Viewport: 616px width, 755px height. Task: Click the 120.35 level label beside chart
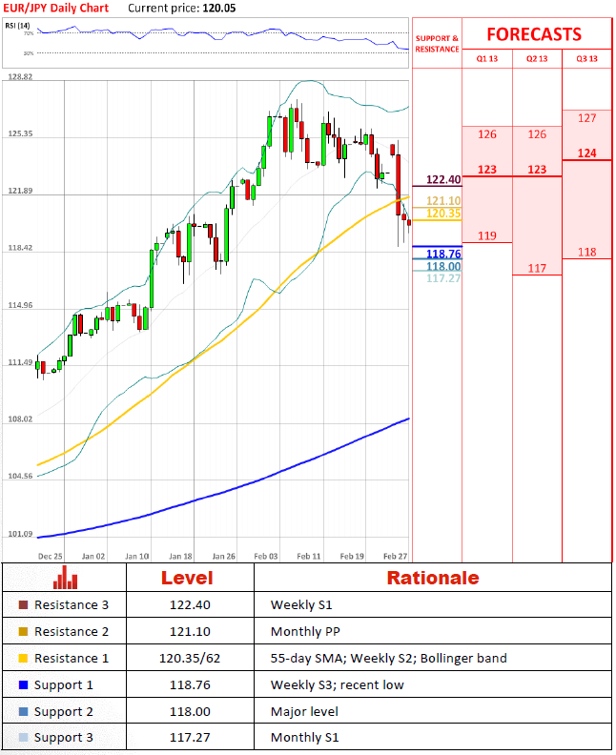[443, 214]
